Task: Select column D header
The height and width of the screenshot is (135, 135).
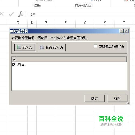Action: click(x=32, y=23)
